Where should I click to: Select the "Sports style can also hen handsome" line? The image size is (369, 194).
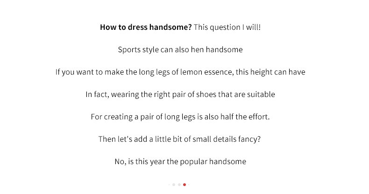180,49
